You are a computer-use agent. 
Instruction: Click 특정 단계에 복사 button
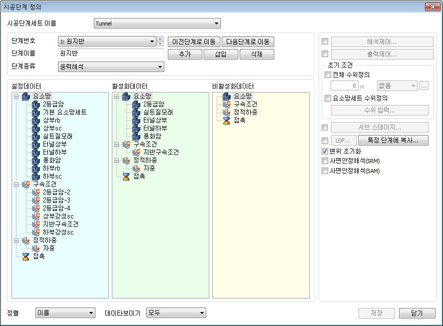(x=393, y=140)
